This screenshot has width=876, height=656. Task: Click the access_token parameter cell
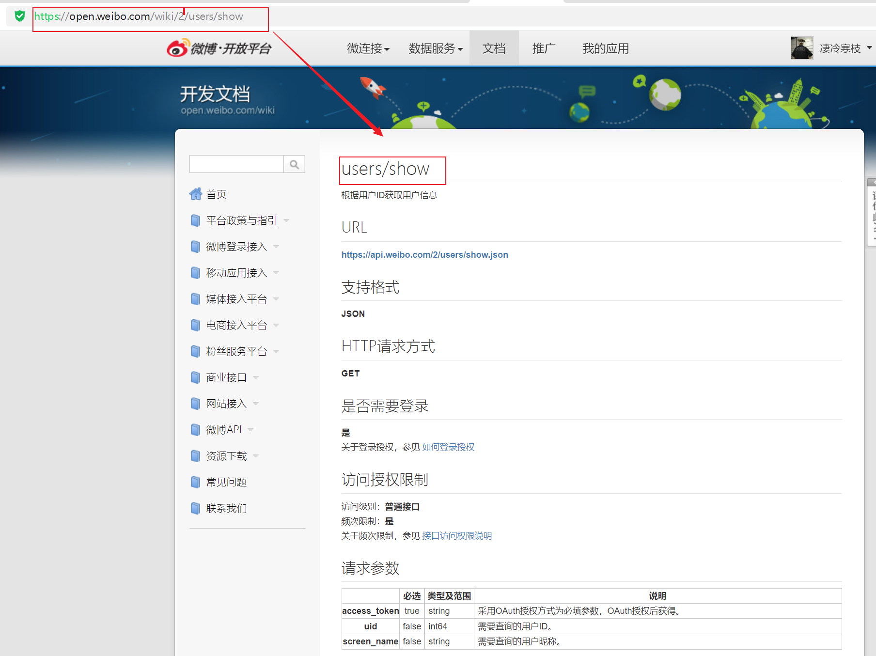pos(371,611)
